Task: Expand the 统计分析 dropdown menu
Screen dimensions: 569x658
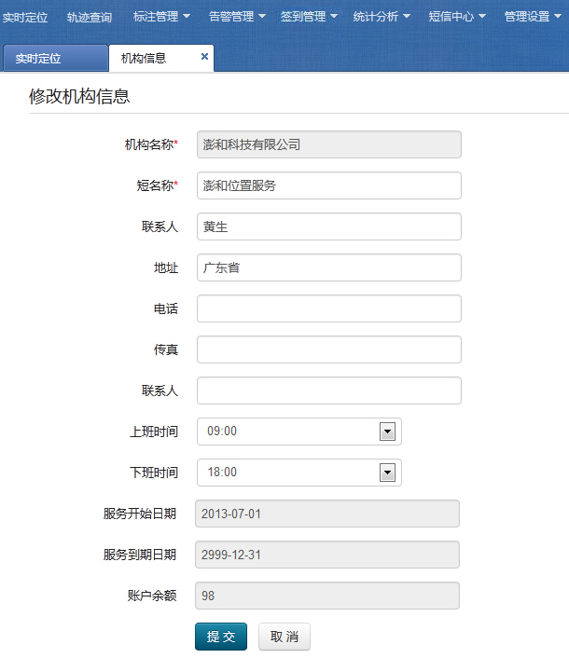Action: pos(382,17)
